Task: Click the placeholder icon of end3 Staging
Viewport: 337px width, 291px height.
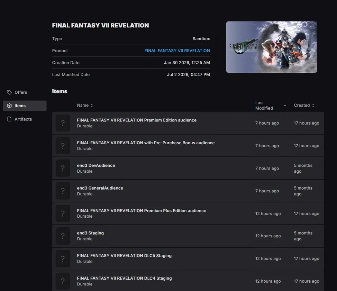Action: pyautogui.click(x=63, y=236)
